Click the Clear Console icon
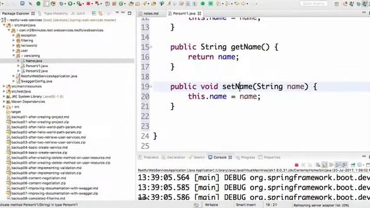 click(x=318, y=165)
